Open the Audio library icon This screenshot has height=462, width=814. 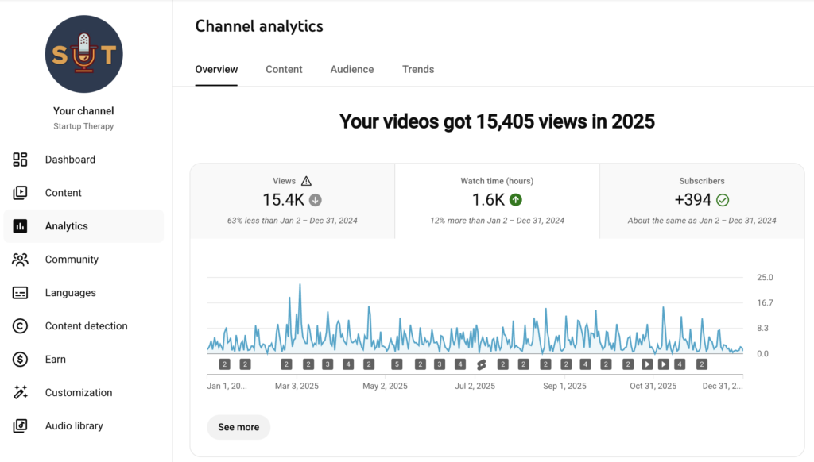[x=21, y=425]
